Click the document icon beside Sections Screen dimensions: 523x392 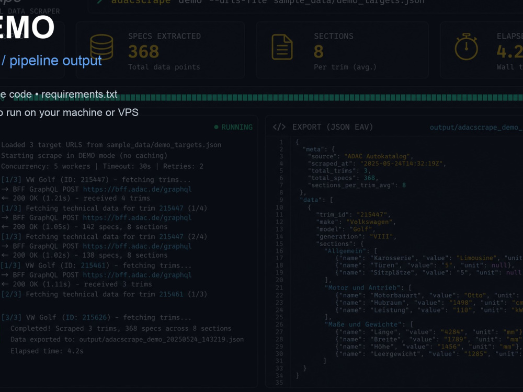282,47
